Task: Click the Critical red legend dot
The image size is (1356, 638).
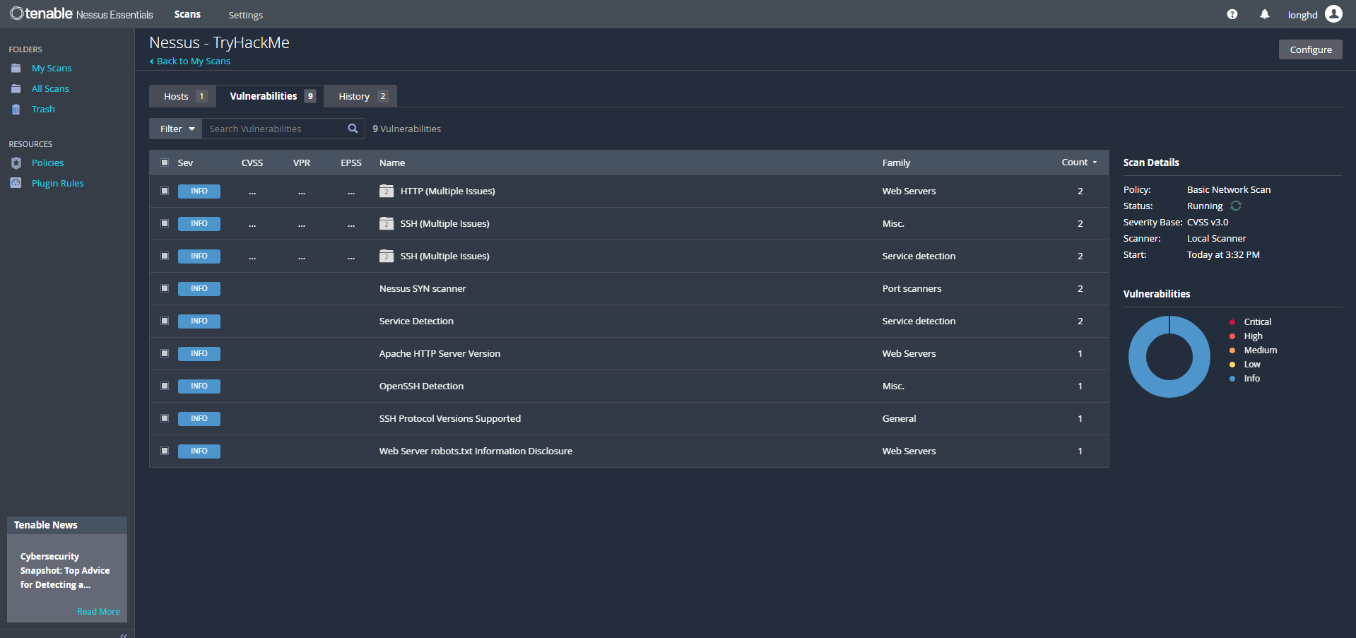Action: [1232, 322]
